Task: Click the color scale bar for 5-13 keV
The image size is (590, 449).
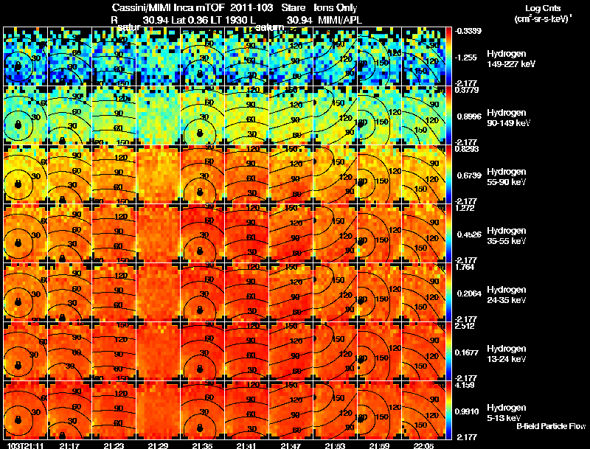Action: [x=448, y=411]
